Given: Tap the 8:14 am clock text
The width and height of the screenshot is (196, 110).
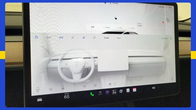Looking at the screenshot, I should [x=162, y=7].
